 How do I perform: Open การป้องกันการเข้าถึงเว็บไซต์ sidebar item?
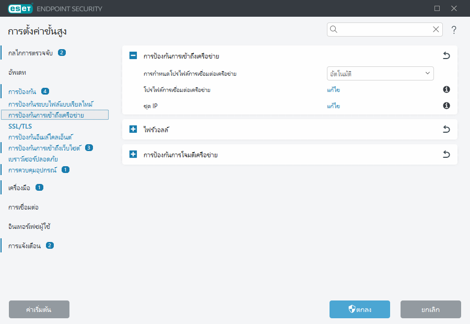tap(45, 148)
